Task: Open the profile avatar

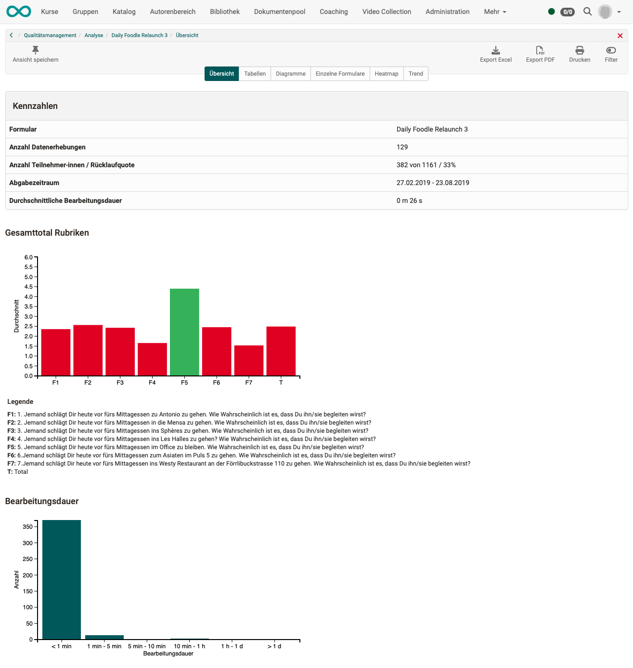Action: pyautogui.click(x=605, y=11)
